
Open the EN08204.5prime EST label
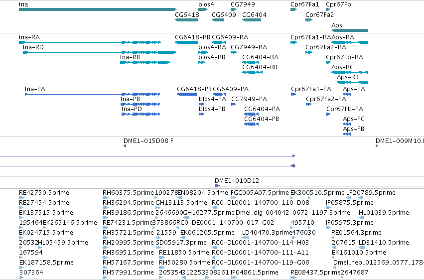(203, 193)
